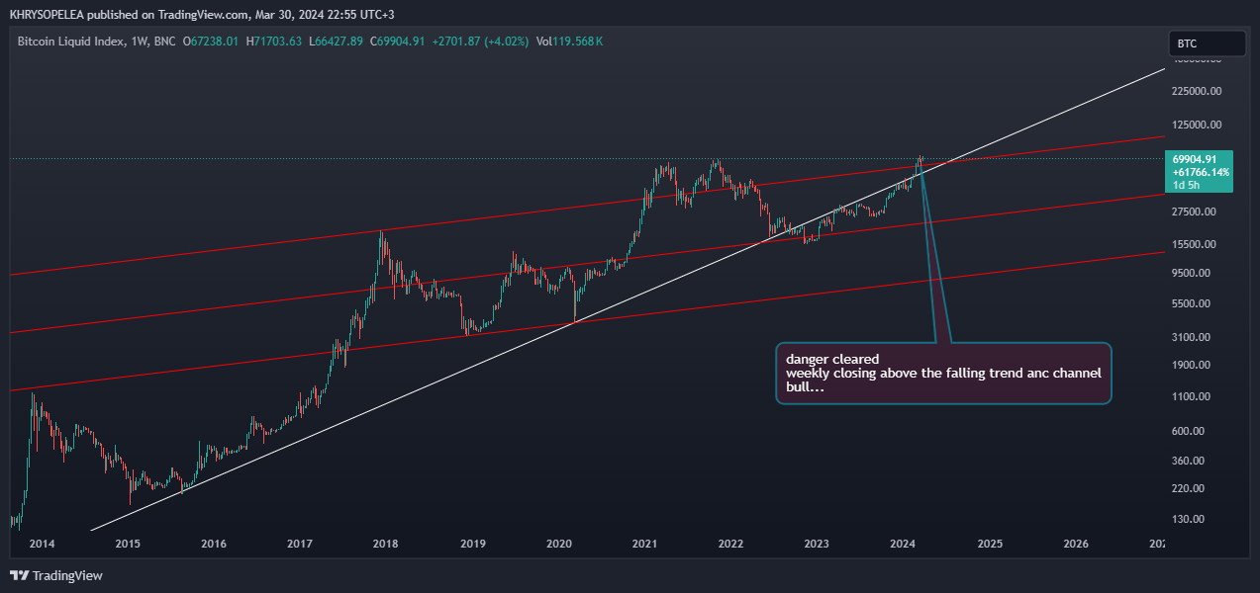Click the 2025 label on time axis
The image size is (1260, 593).
click(x=990, y=544)
